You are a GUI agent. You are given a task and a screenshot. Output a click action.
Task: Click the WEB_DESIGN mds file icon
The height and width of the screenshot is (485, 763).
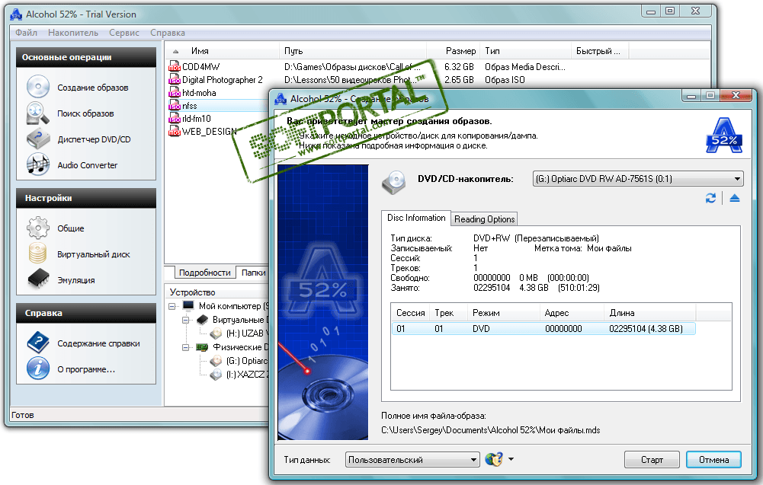[175, 131]
